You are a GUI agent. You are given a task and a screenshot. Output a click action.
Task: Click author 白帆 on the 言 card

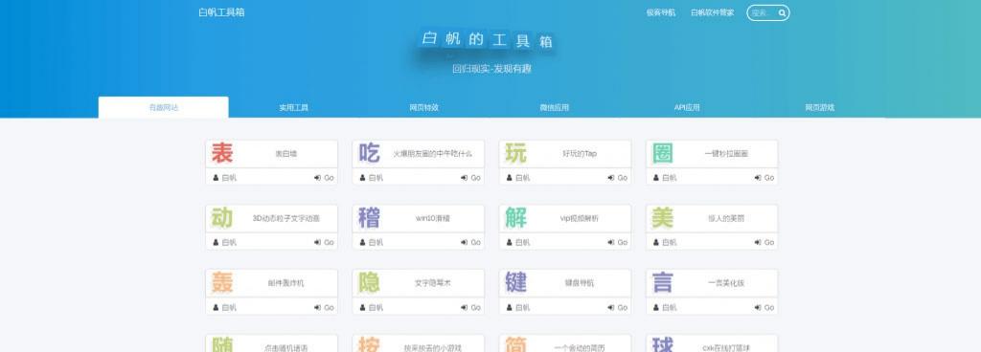click(x=665, y=307)
